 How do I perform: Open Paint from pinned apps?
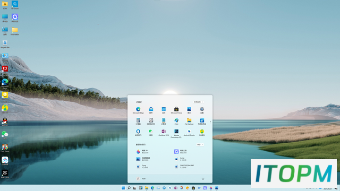(x=176, y=121)
